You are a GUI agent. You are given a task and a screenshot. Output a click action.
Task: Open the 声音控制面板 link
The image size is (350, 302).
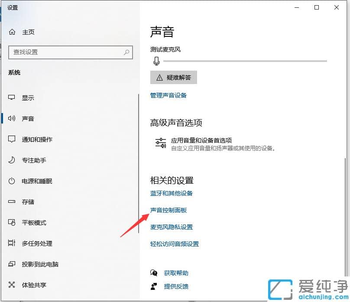coord(169,210)
